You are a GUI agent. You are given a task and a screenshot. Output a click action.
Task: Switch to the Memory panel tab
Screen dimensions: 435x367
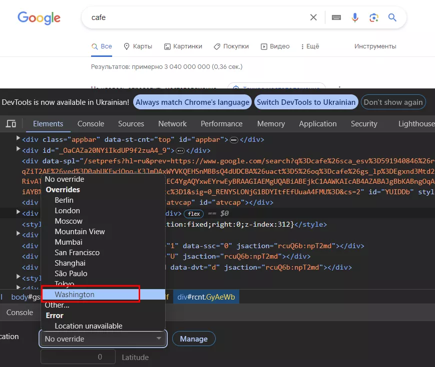coord(271,124)
